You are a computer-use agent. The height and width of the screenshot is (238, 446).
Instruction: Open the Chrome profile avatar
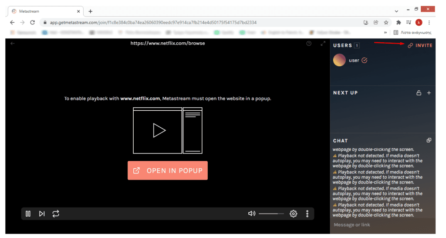419,23
